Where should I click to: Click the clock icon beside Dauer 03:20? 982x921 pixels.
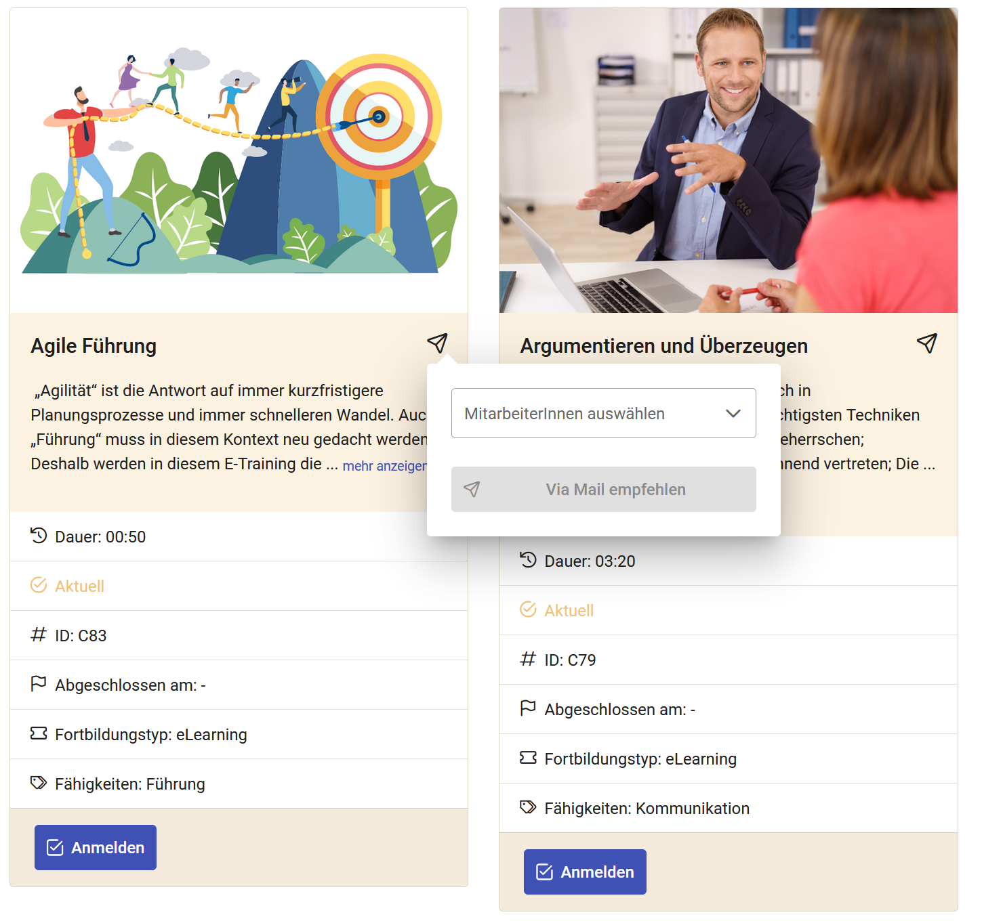pos(528,560)
